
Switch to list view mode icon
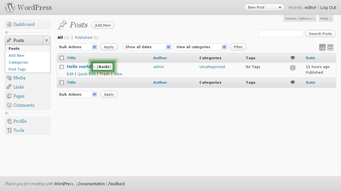click(x=322, y=47)
